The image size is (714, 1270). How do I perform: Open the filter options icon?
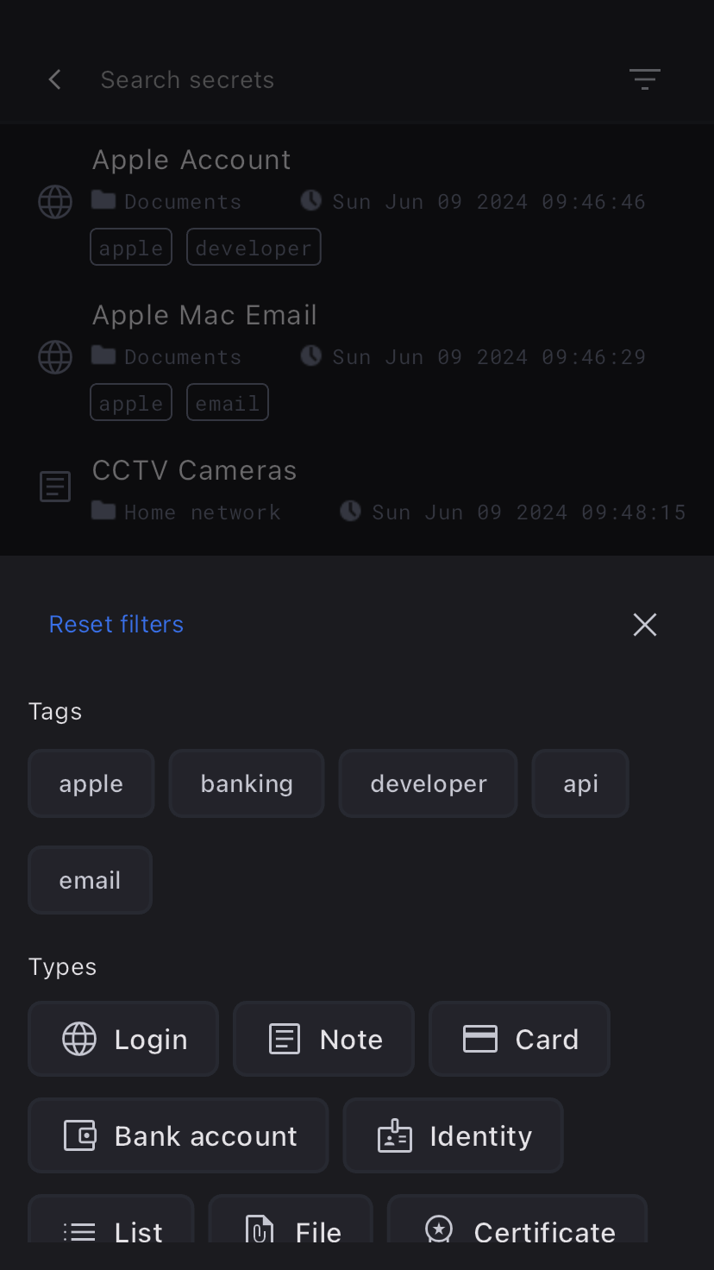[644, 80]
